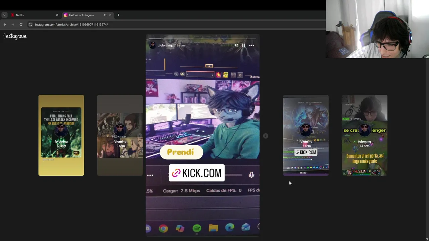
Task: Mute the Instagram story audio
Action: coord(236,45)
